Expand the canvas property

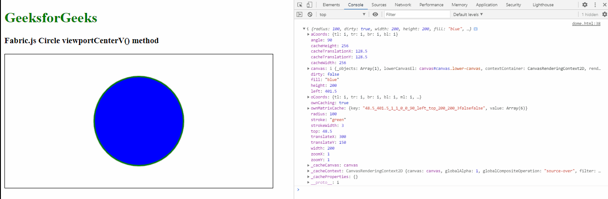(x=308, y=69)
